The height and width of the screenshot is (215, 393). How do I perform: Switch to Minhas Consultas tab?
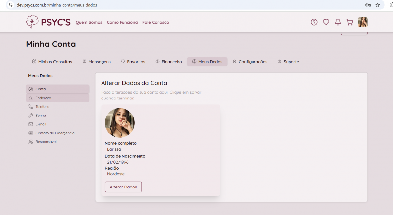coord(52,62)
